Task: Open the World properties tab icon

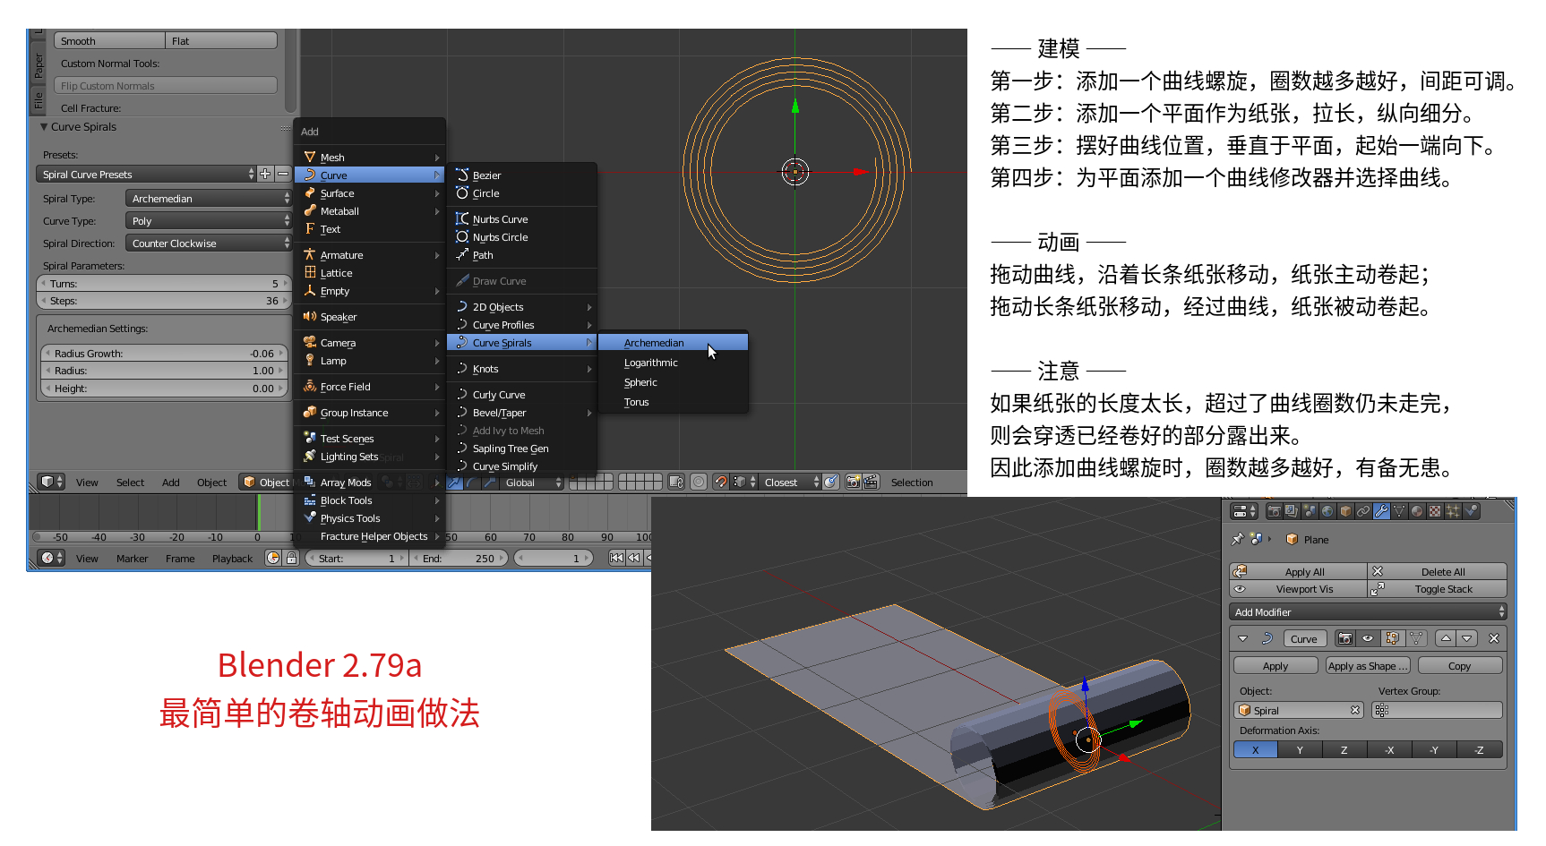Action: [x=1327, y=511]
